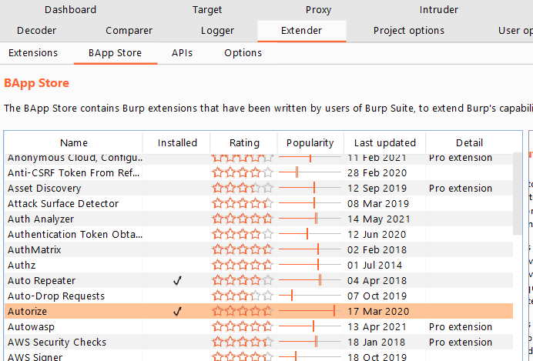Open the APIs sub-tab
This screenshot has width=533, height=361.
[x=183, y=53]
